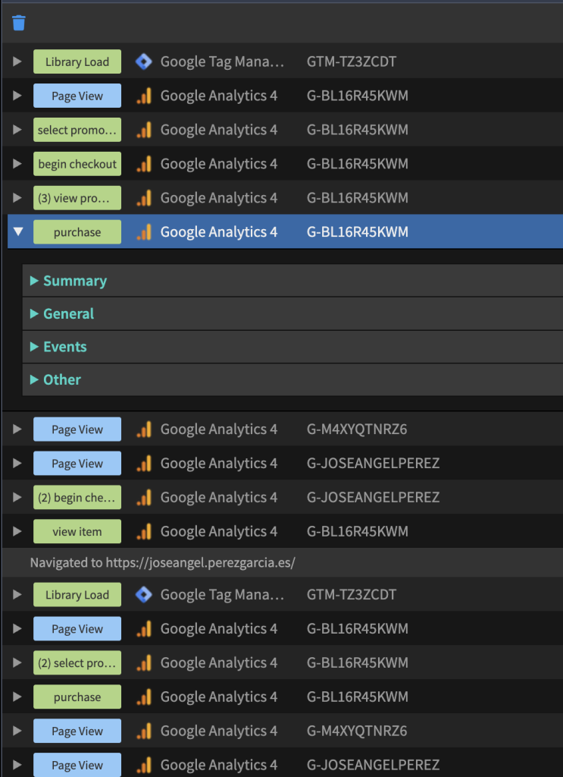Screen dimensions: 563x777
Task: Click the begin checkout event badge
Action: (77, 164)
